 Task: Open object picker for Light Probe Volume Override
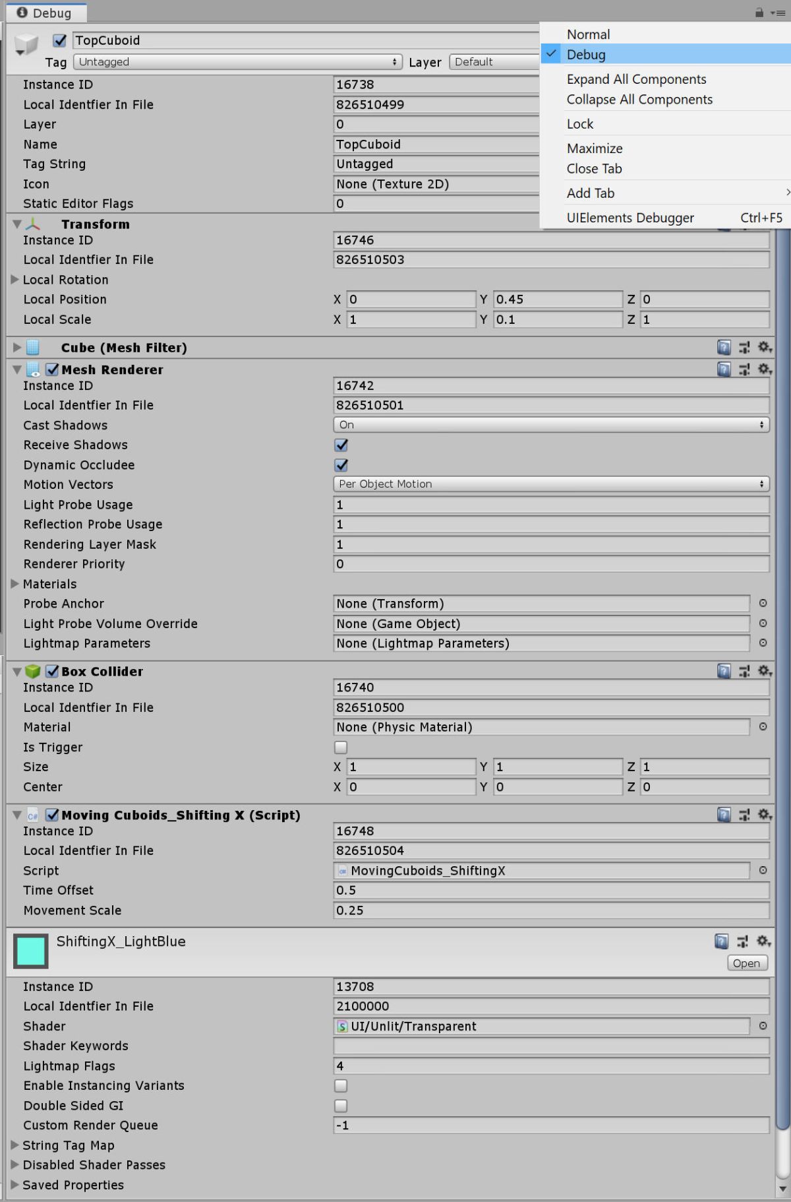tap(763, 623)
